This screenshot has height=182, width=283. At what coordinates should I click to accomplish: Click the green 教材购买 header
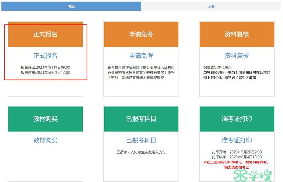point(46,119)
